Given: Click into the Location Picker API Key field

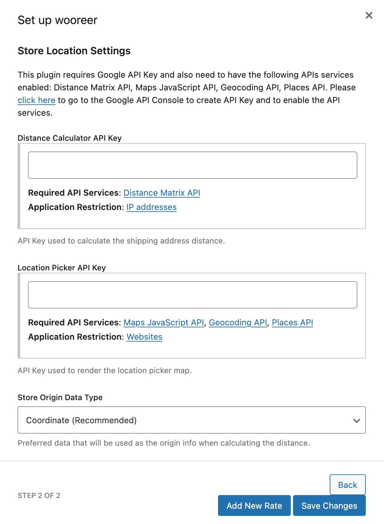Looking at the screenshot, I should [x=192, y=295].
